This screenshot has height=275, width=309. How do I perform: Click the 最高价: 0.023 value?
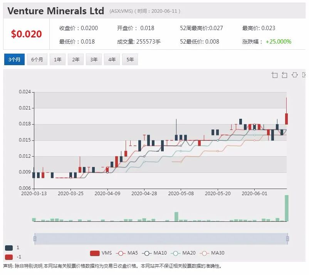(259, 28)
